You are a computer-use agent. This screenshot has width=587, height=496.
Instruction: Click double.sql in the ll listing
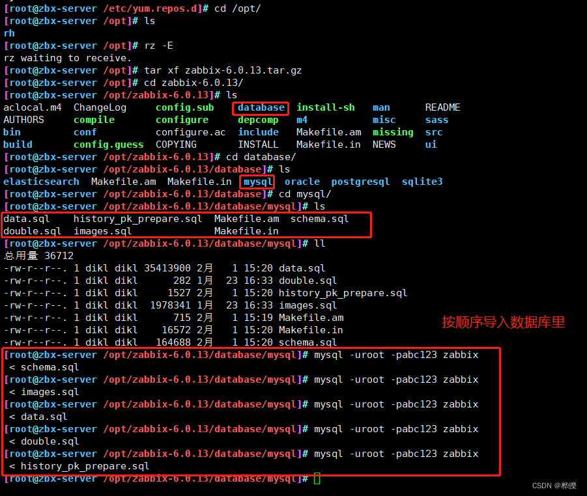tap(308, 281)
